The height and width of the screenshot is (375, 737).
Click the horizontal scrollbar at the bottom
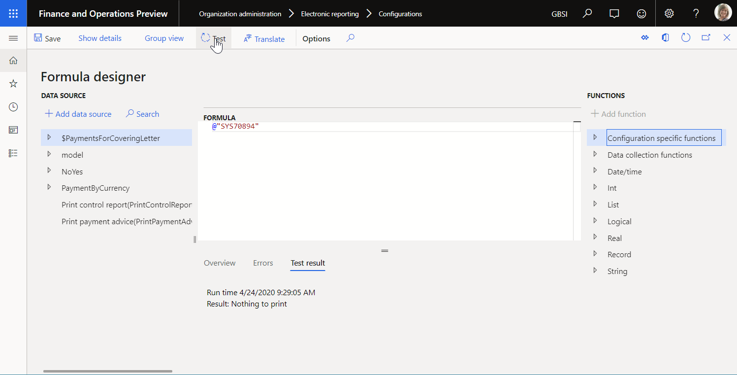108,371
